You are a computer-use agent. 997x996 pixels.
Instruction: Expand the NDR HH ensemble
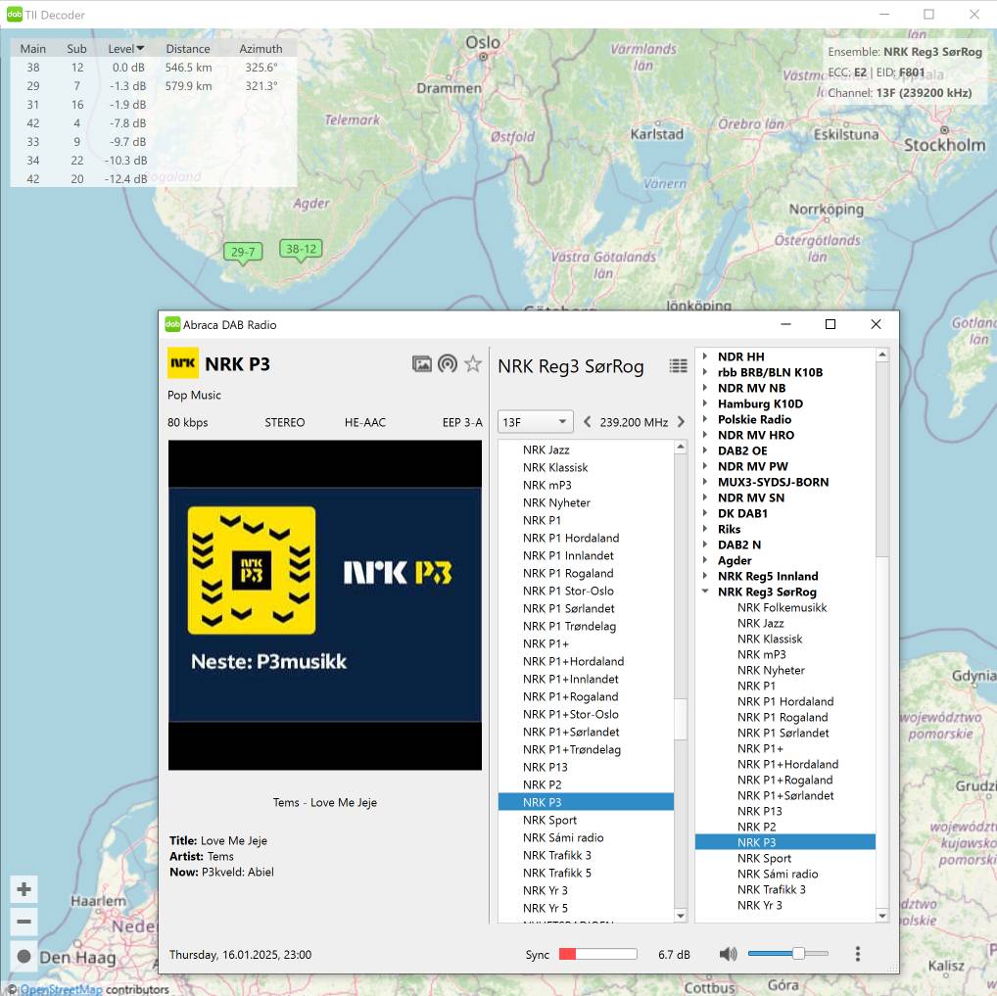[x=705, y=356]
